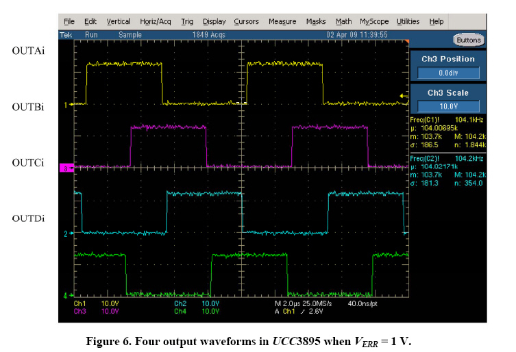Click the Ch1 10.0V scale readout
Viewport: 516px width, 352px height.
96,303
